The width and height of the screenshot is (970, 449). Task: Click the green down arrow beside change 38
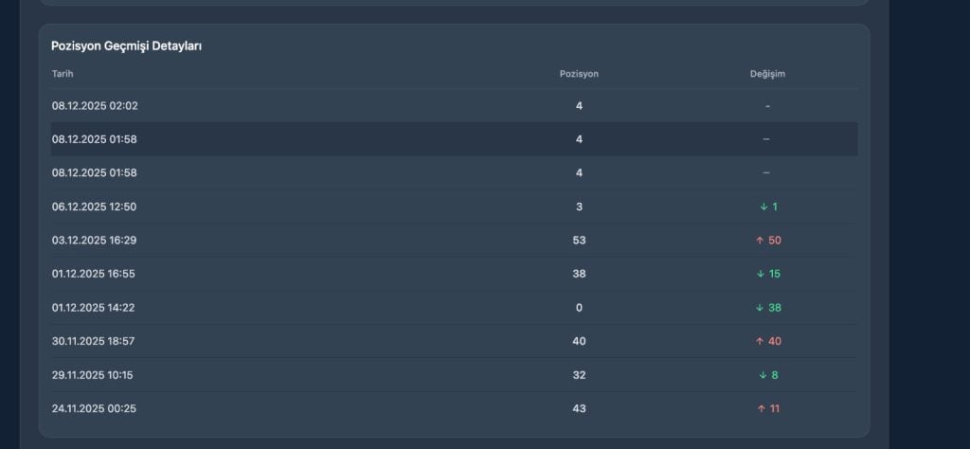point(760,308)
